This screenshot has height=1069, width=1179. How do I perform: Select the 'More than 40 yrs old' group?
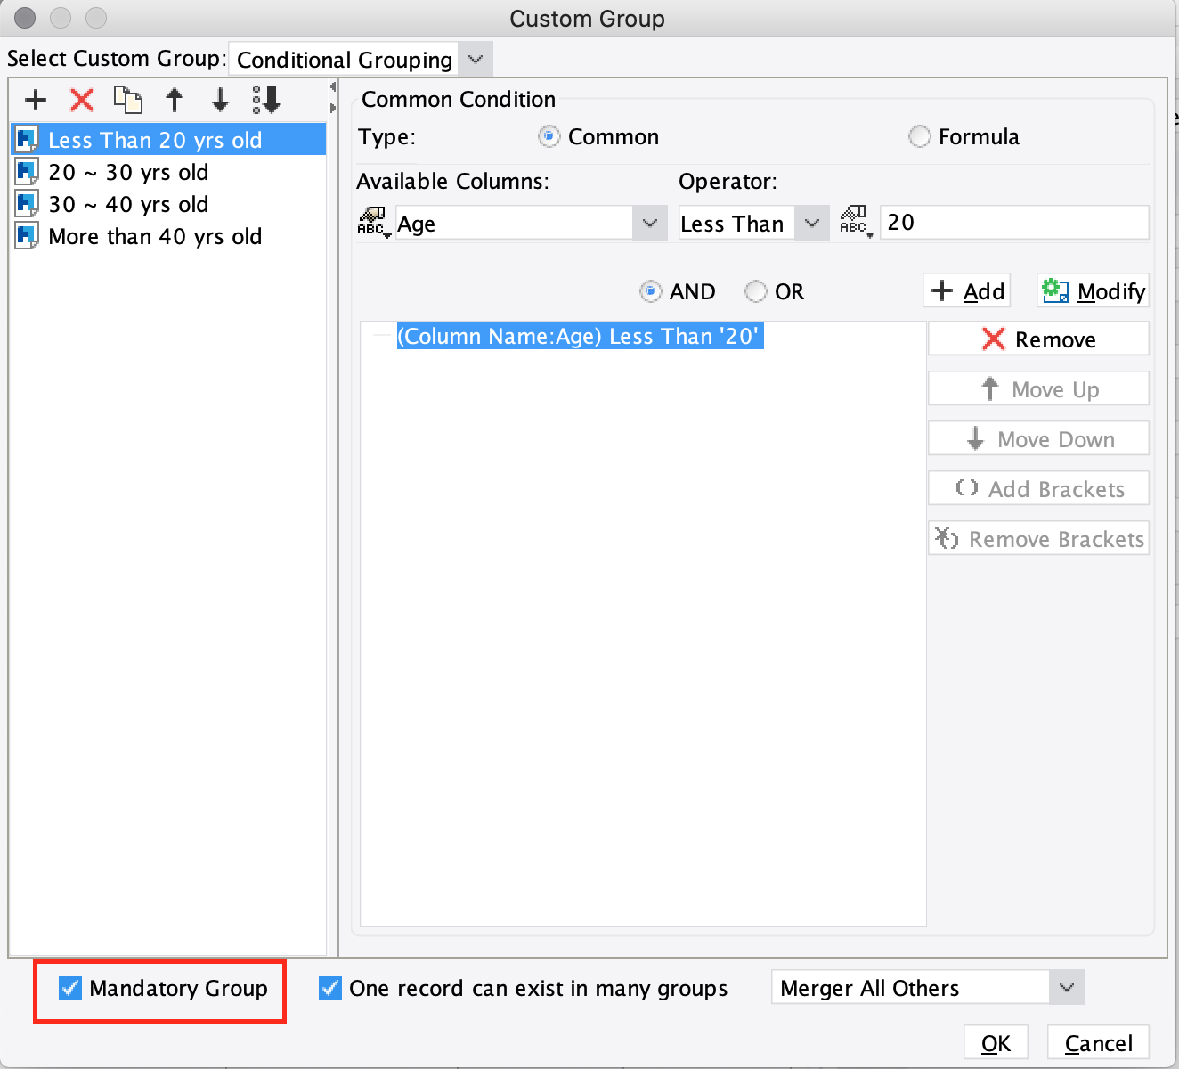tap(156, 236)
